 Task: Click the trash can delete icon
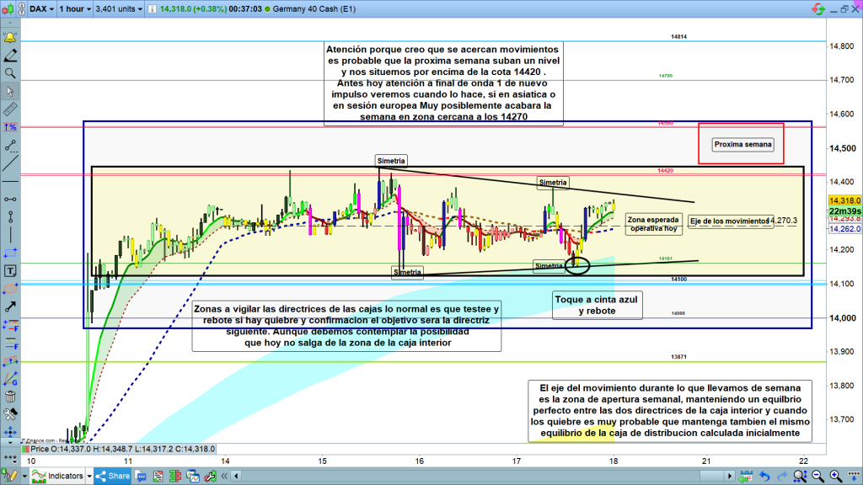coord(10,397)
